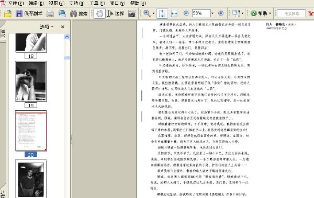
Task: Click the navigation pane splitter handle
Action: (x=72, y=139)
